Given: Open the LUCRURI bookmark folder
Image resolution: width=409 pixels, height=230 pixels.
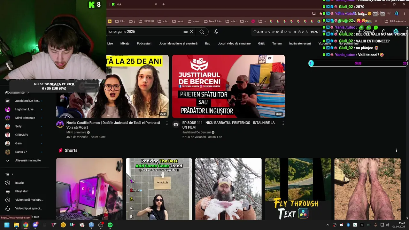Looking at the screenshot, I should click(x=146, y=21).
